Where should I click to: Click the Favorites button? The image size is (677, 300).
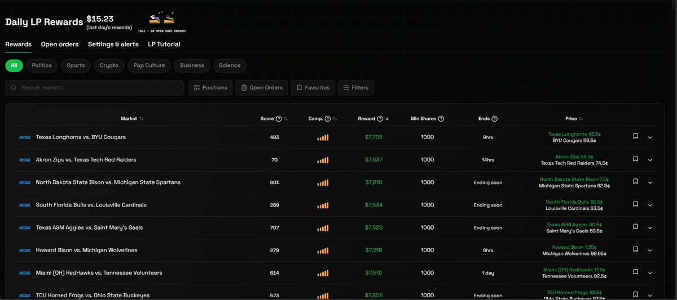coord(313,87)
